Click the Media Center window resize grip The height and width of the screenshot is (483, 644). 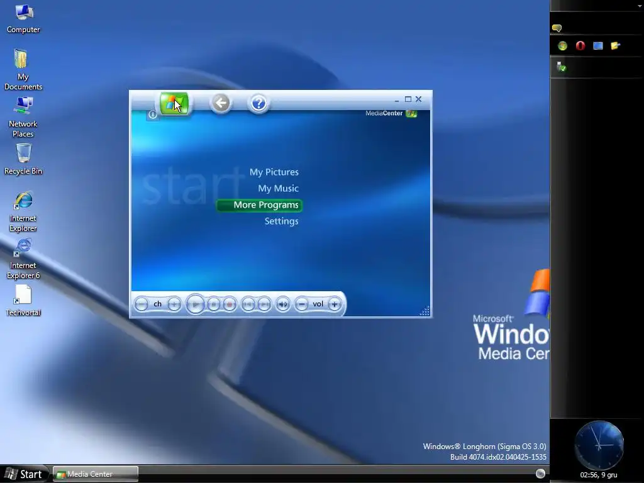[425, 311]
